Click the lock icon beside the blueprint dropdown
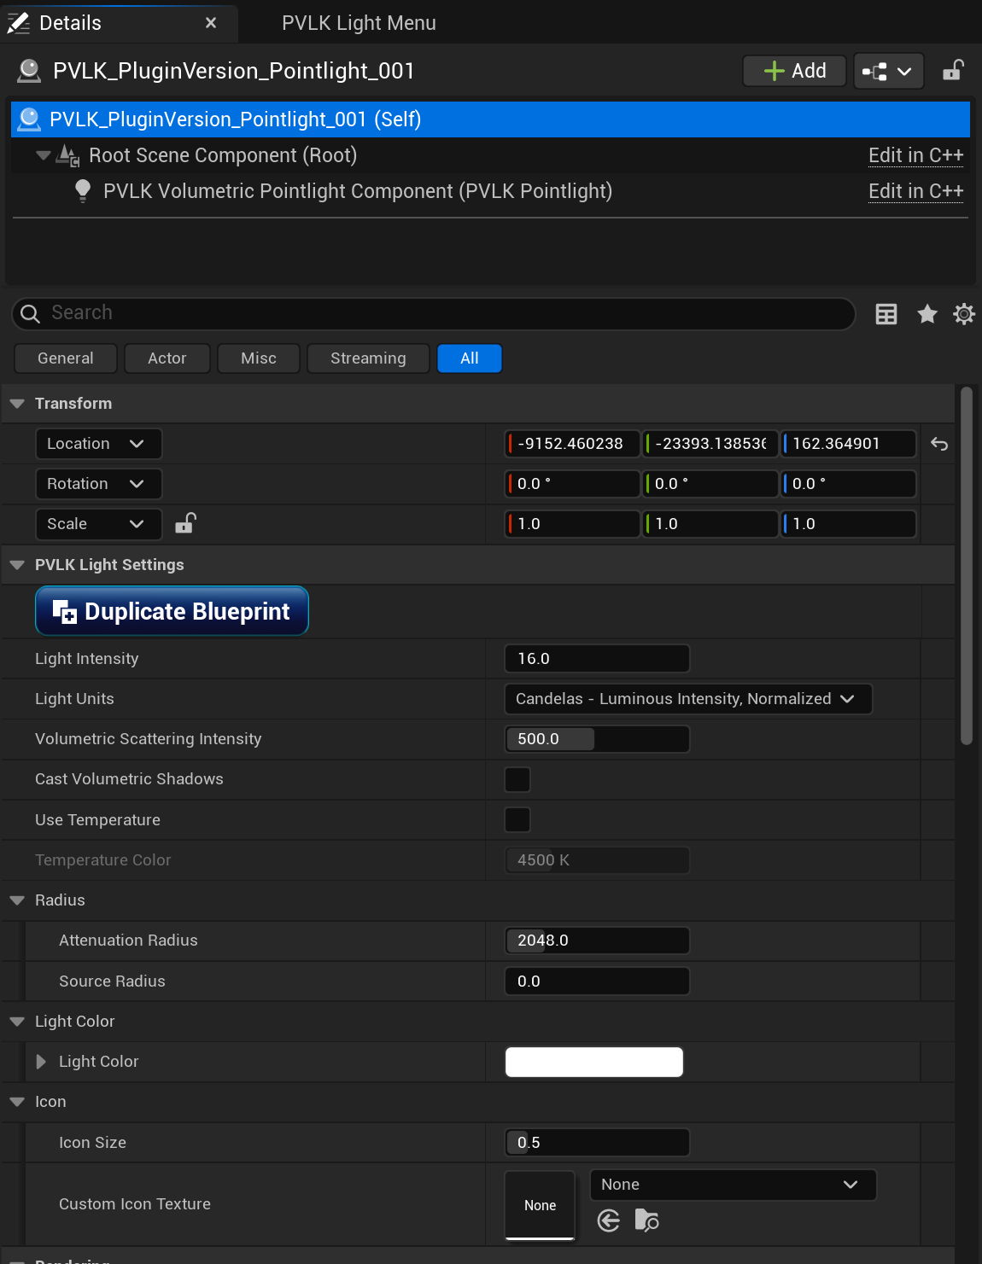 point(953,70)
